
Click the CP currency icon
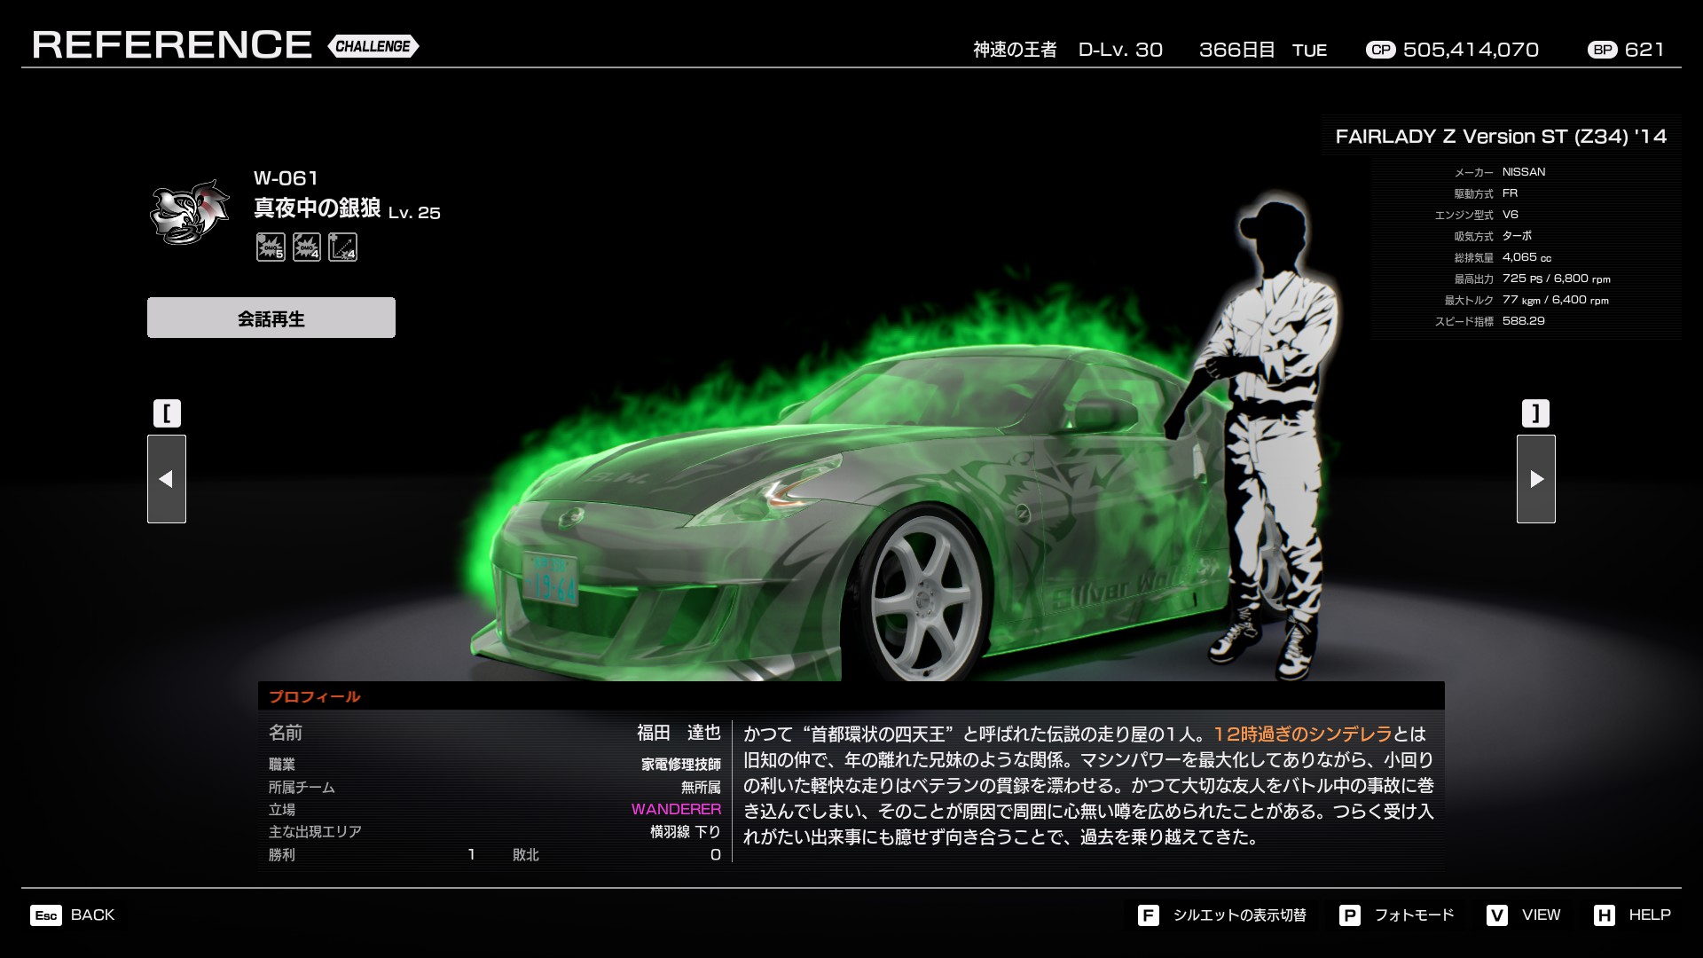[1380, 50]
